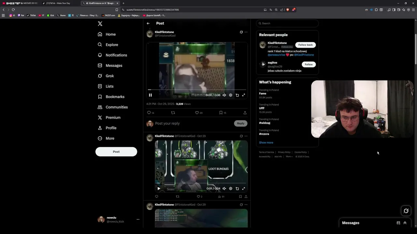Open Notifications page

pyautogui.click(x=112, y=55)
